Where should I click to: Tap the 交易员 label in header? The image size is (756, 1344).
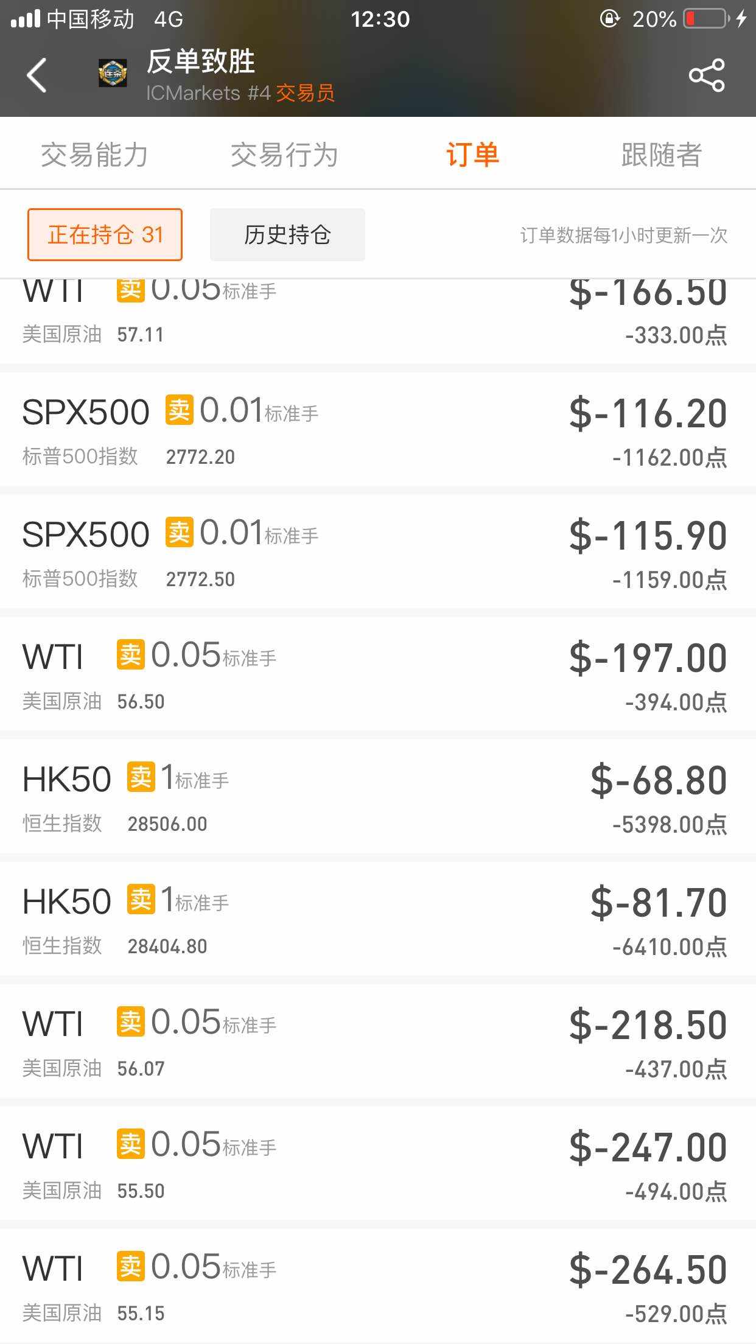(x=306, y=93)
